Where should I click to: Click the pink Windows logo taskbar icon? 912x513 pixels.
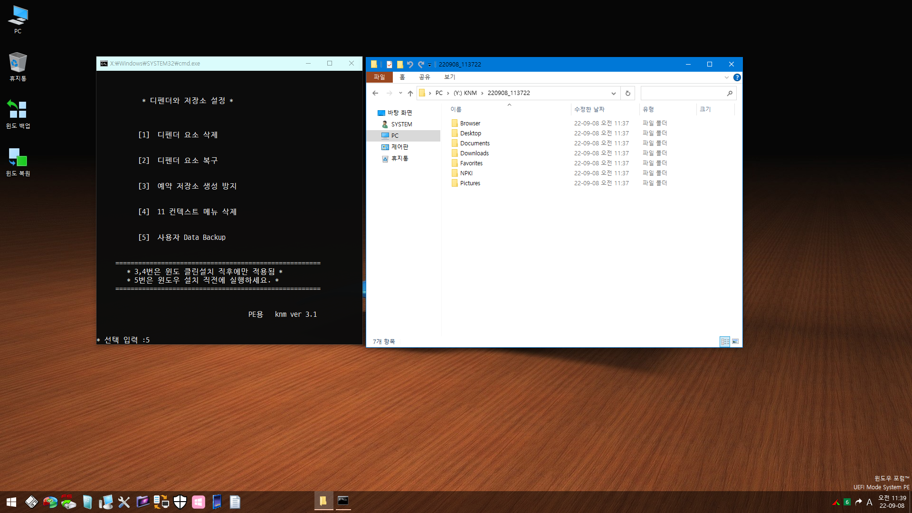click(199, 502)
